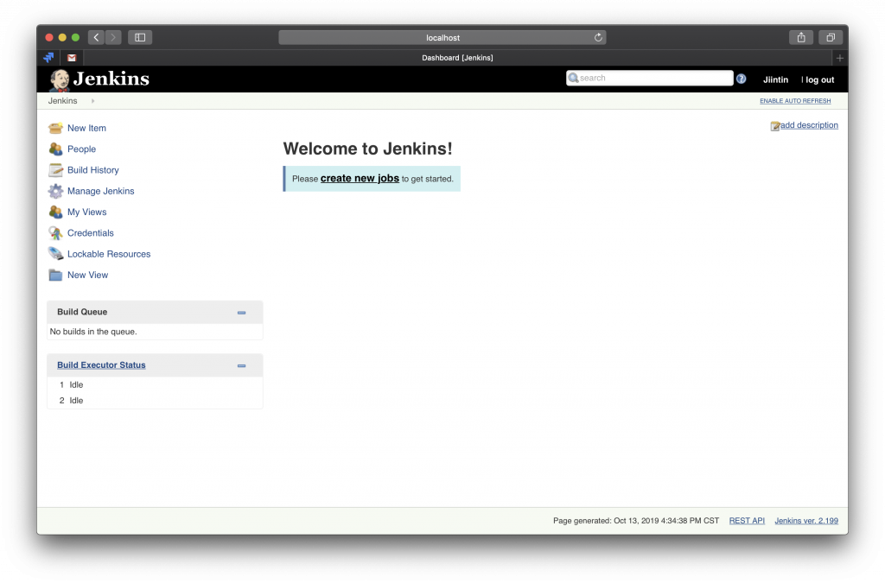Click the localhost address bar

[442, 37]
